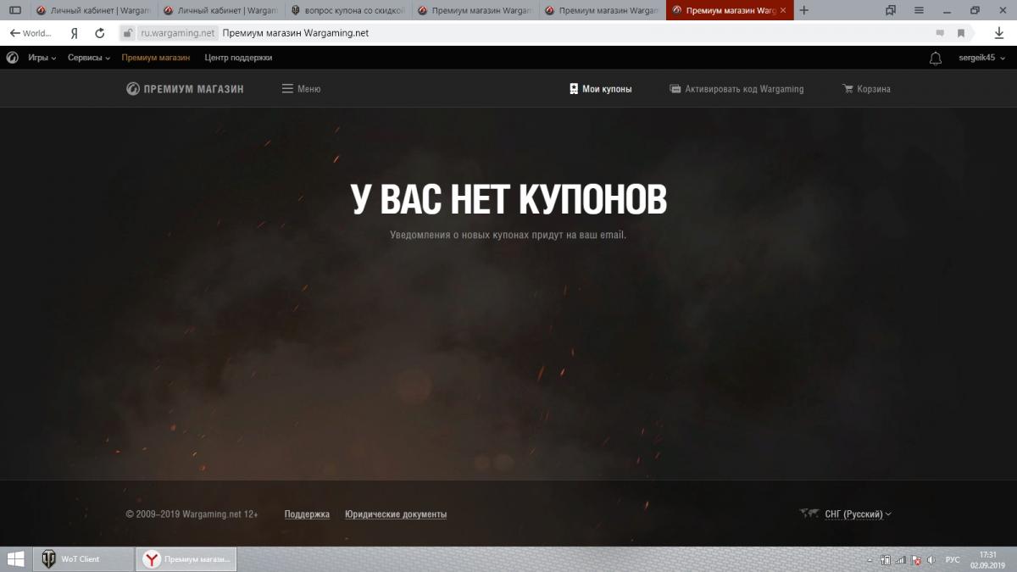The image size is (1017, 572).
Task: Click the battery power tray icon
Action: tap(886, 560)
